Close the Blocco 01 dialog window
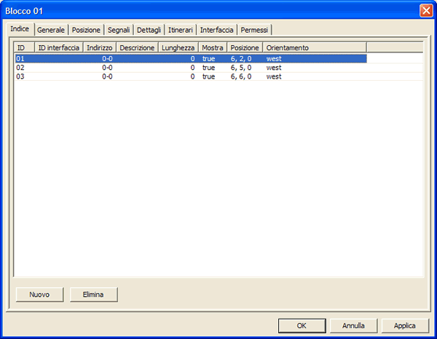 pos(425,10)
